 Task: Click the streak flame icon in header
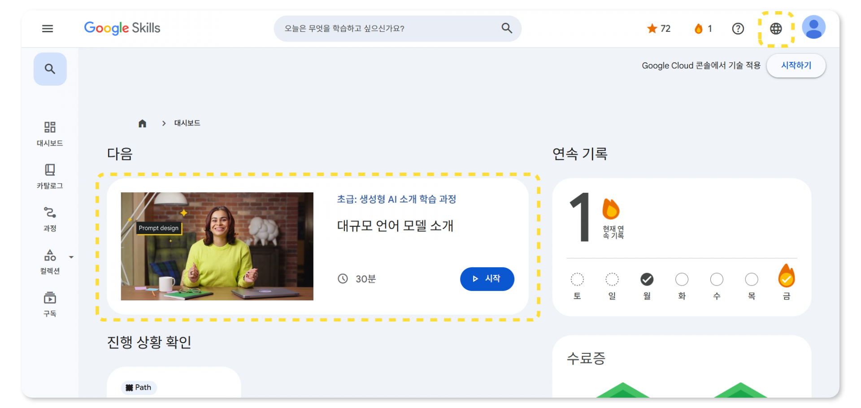(699, 29)
